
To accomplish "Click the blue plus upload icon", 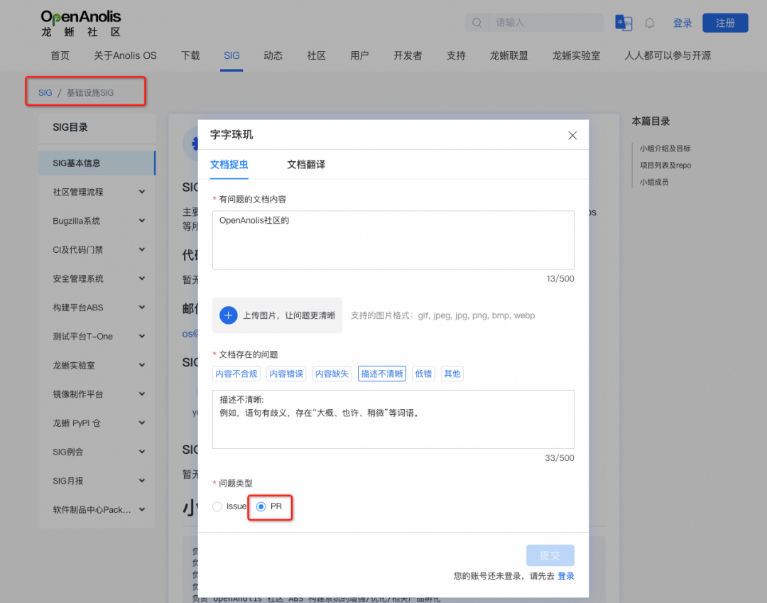I will [x=229, y=315].
